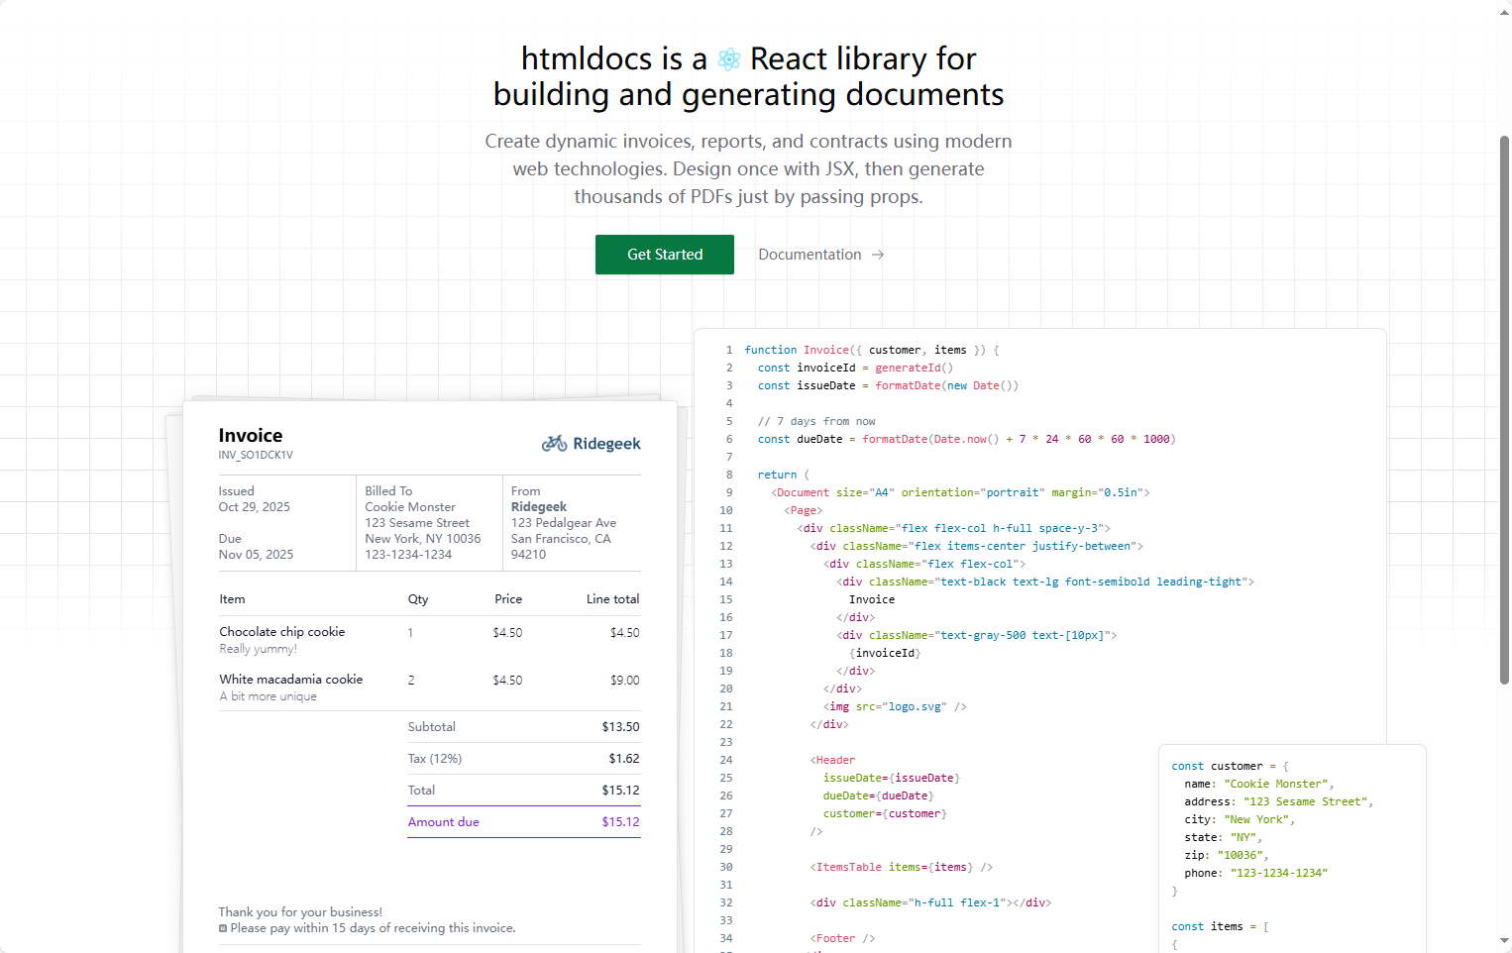Click the green Get Started button
The height and width of the screenshot is (953, 1512).
coord(664,255)
